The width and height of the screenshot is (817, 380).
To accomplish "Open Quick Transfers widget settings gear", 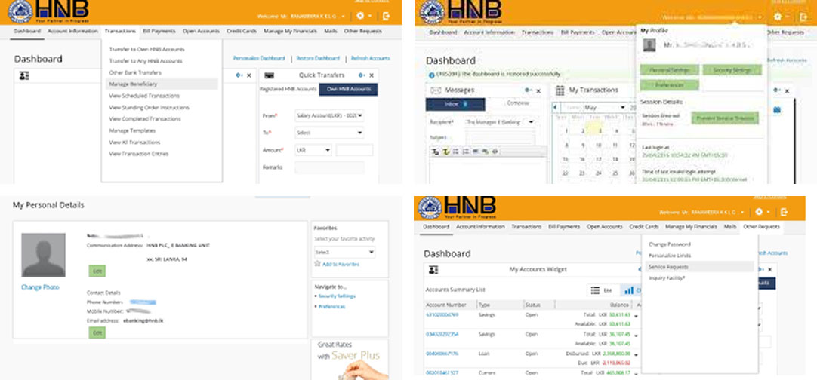I will point(362,75).
